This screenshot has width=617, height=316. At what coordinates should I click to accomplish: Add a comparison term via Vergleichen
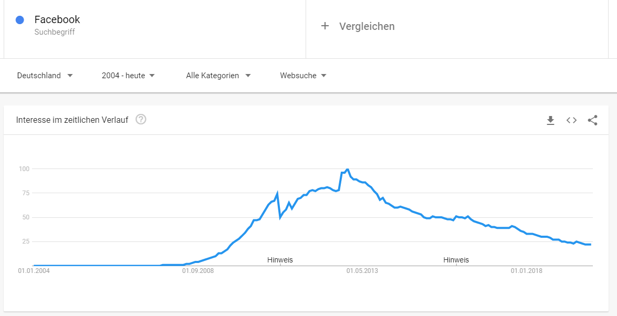click(x=367, y=26)
